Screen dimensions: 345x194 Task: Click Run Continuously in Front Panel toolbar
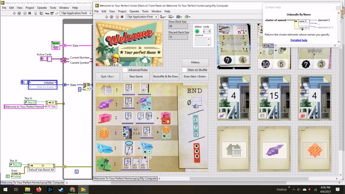click(112, 17)
